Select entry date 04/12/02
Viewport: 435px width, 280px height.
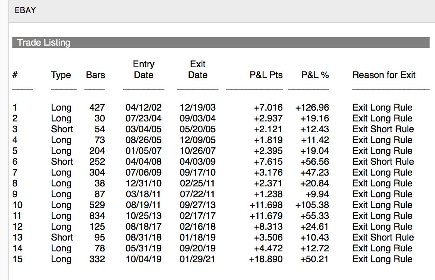[143, 108]
